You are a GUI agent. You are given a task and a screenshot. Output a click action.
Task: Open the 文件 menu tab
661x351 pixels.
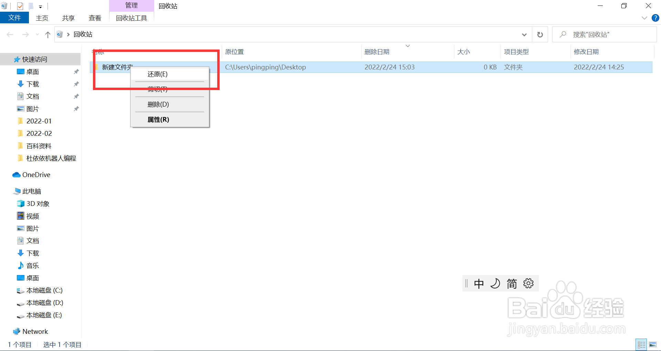pyautogui.click(x=14, y=18)
